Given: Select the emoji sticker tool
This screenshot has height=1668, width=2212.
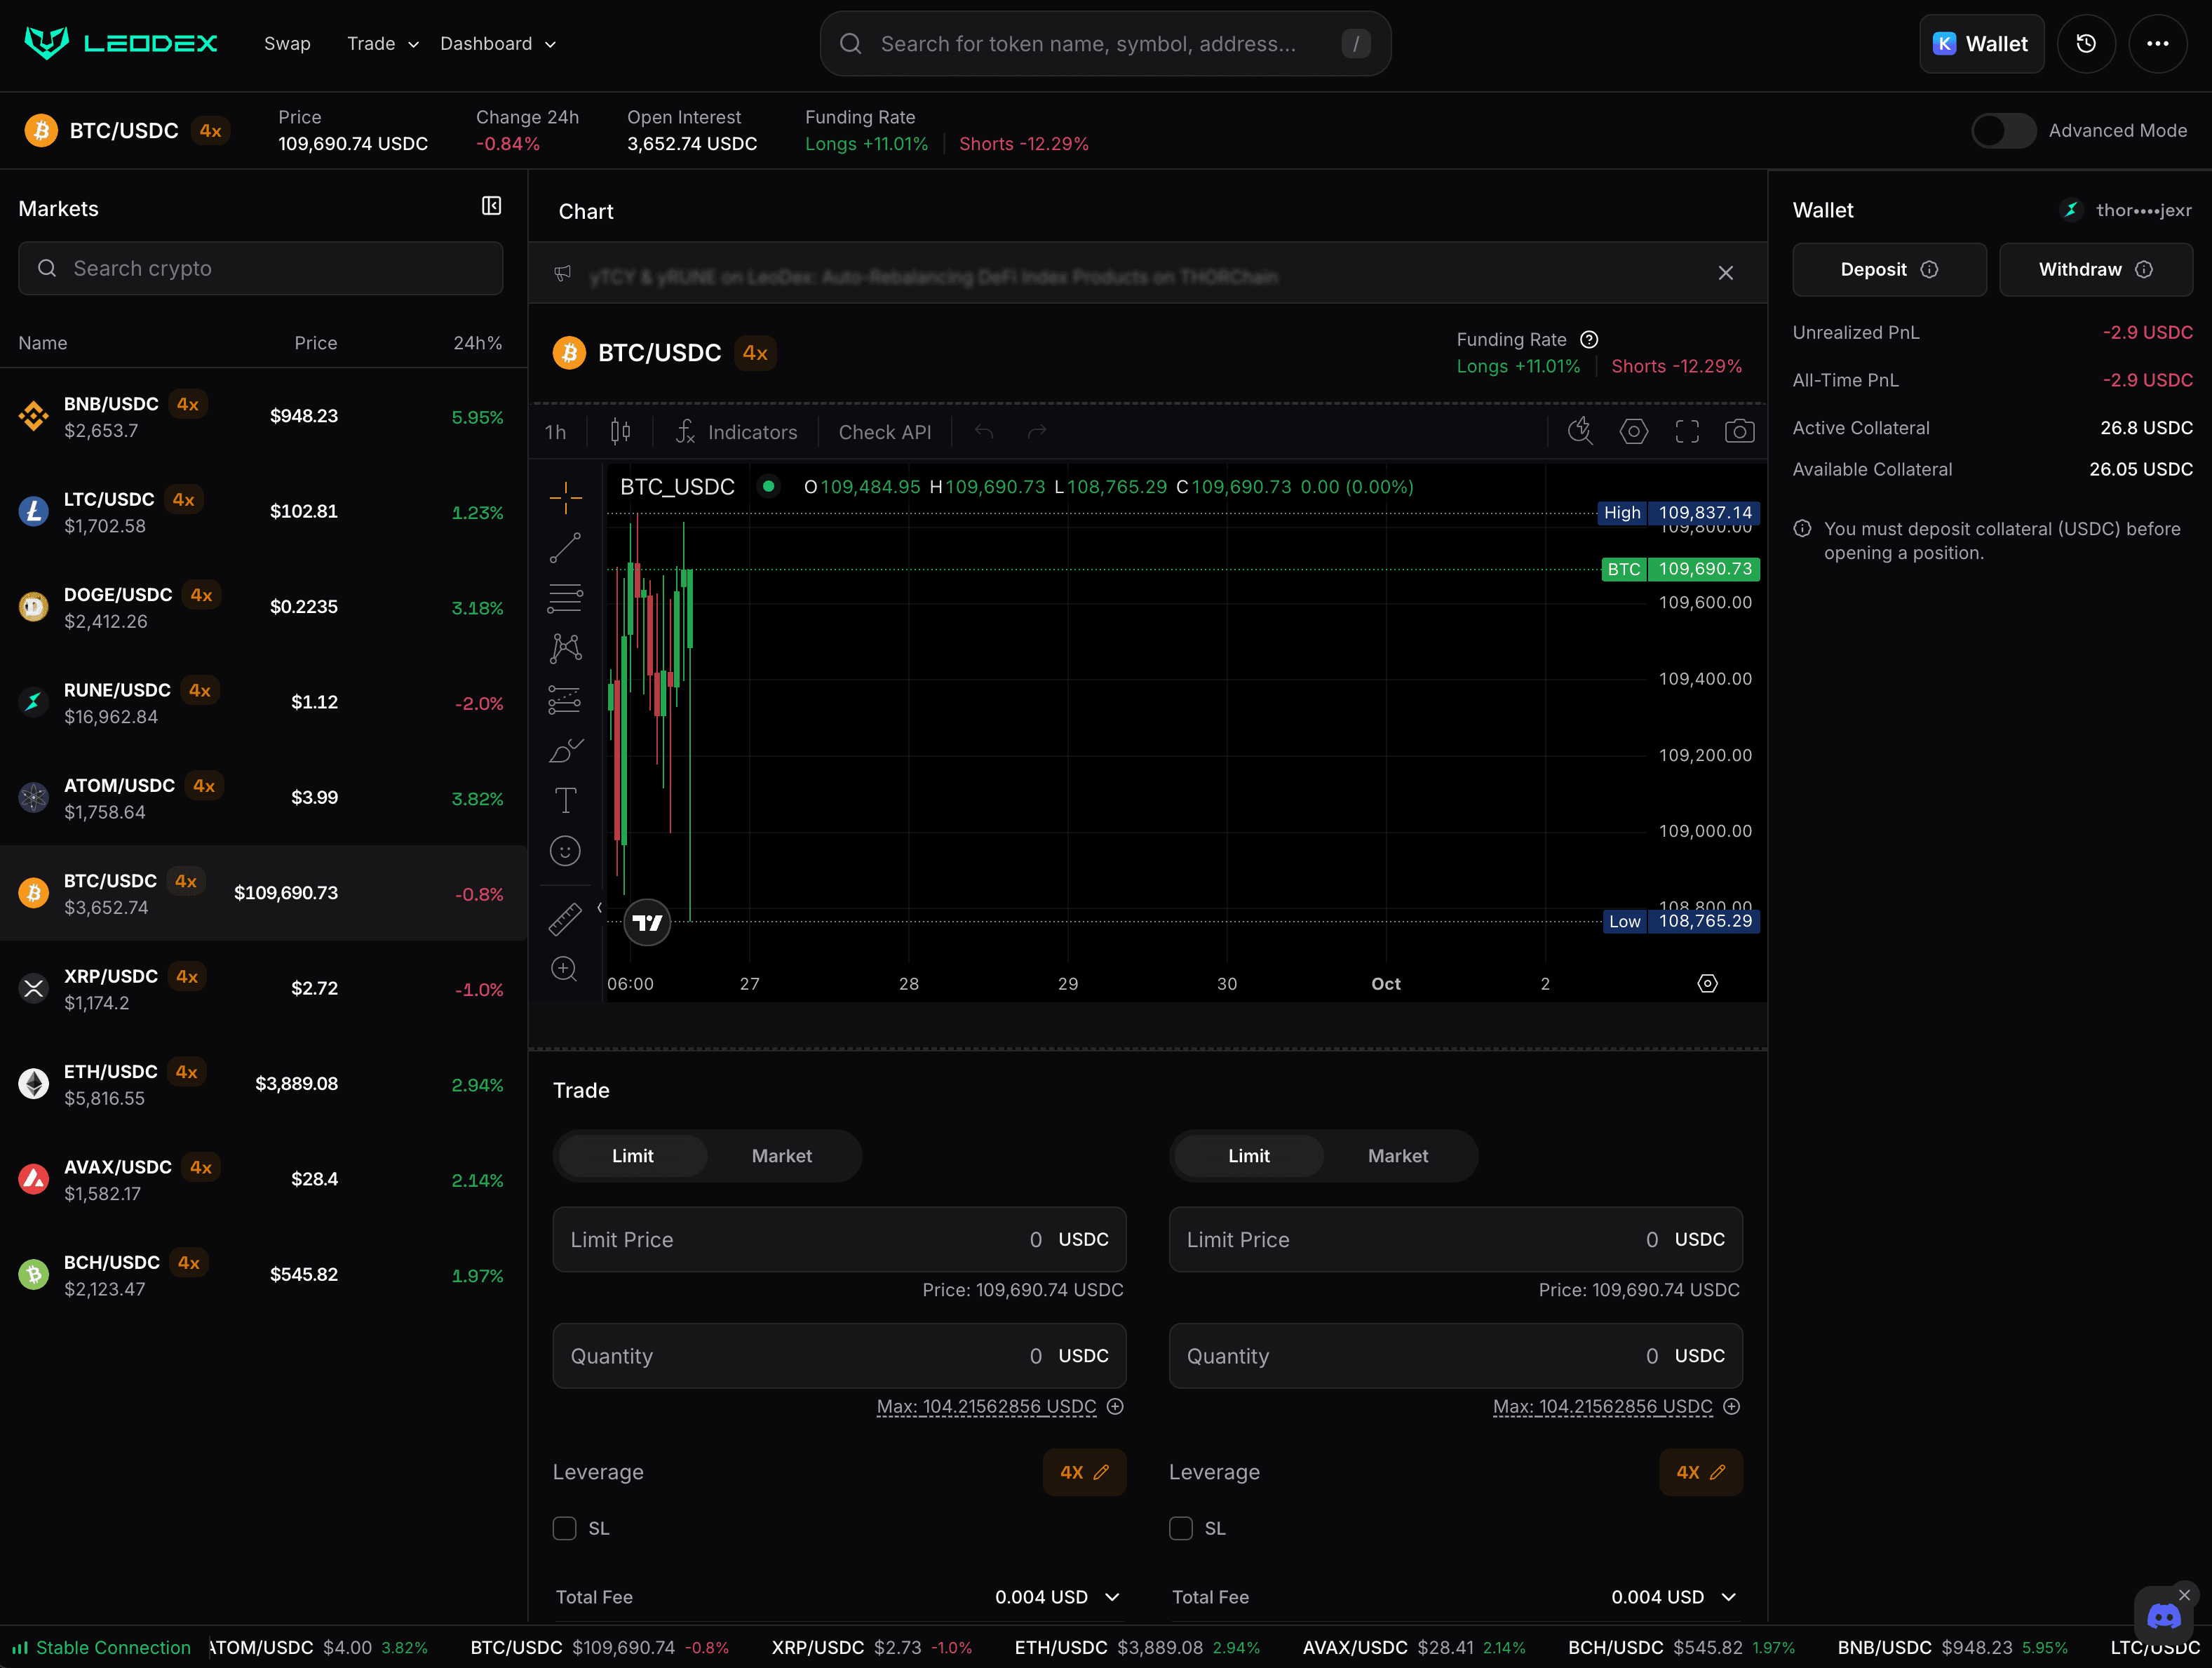Looking at the screenshot, I should [x=565, y=851].
